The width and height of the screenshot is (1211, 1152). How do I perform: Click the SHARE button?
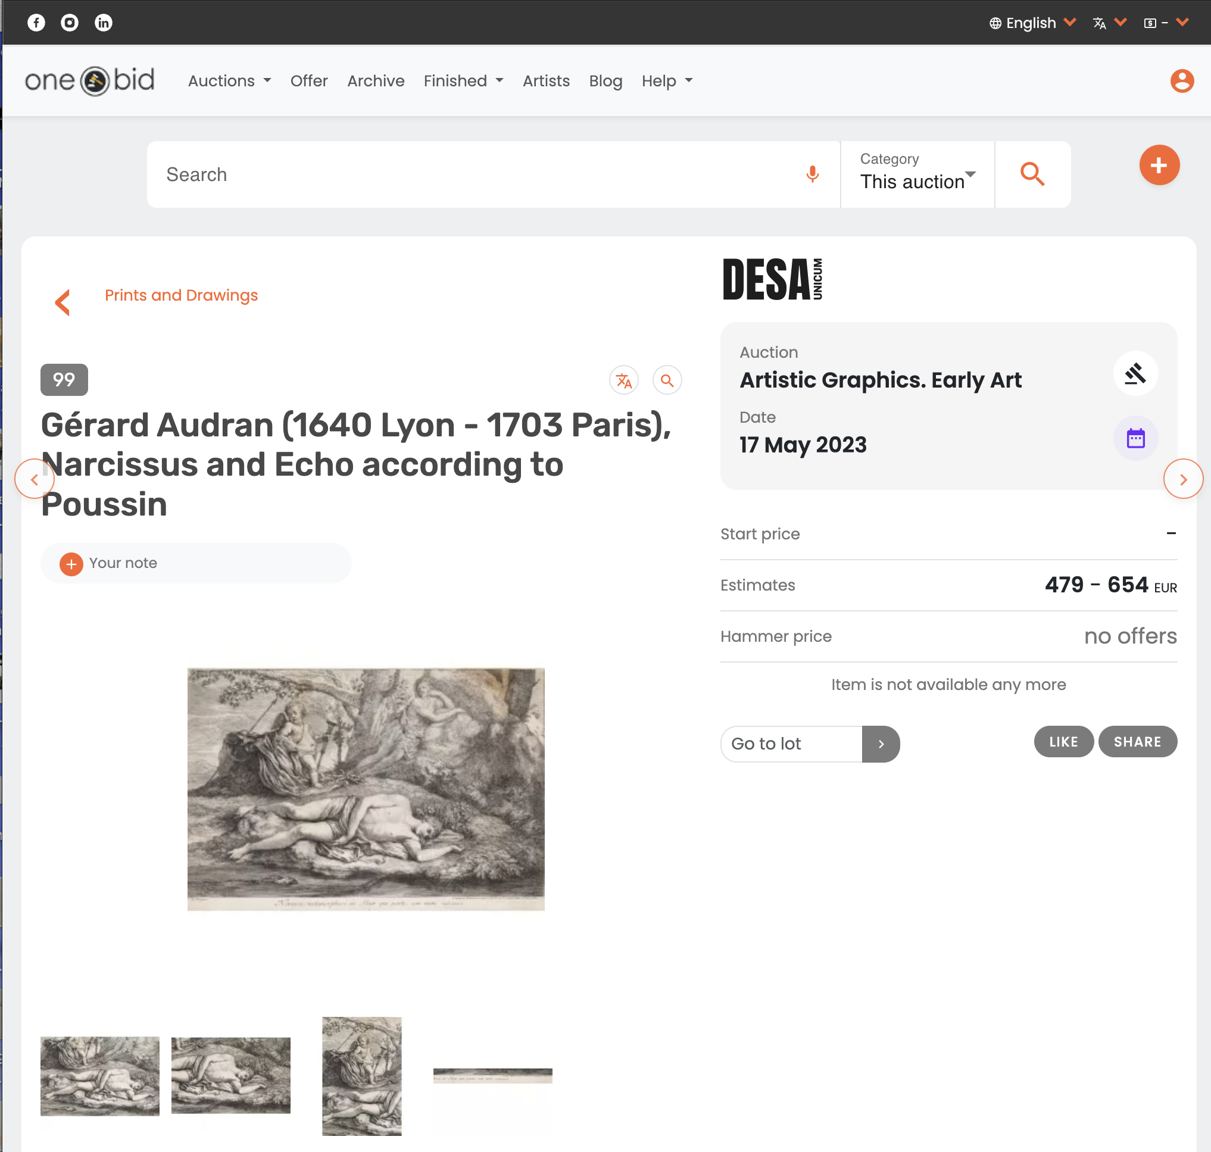coord(1137,742)
